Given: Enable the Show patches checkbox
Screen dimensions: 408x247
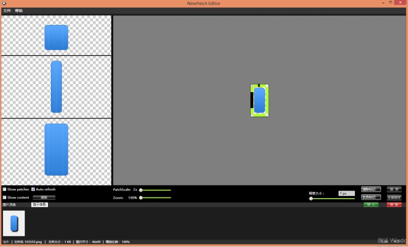Looking at the screenshot, I should tap(5, 189).
